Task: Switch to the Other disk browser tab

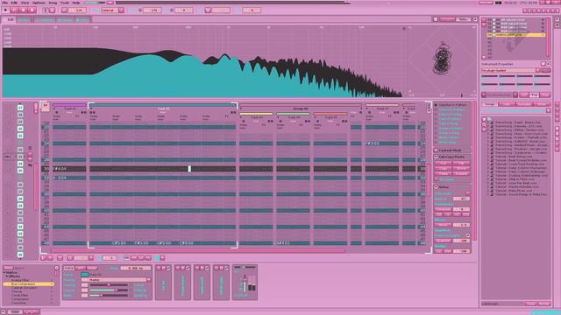Action: point(542,104)
